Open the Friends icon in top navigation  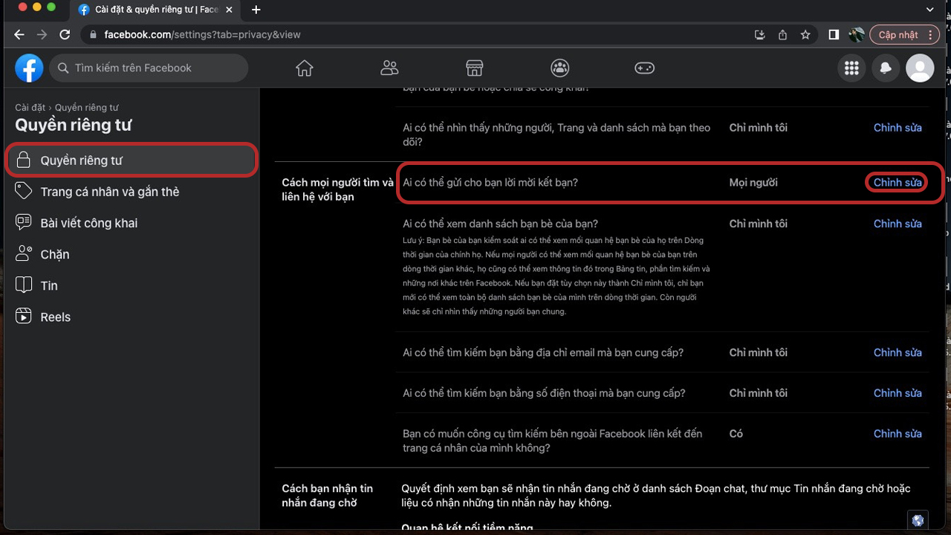pos(389,68)
